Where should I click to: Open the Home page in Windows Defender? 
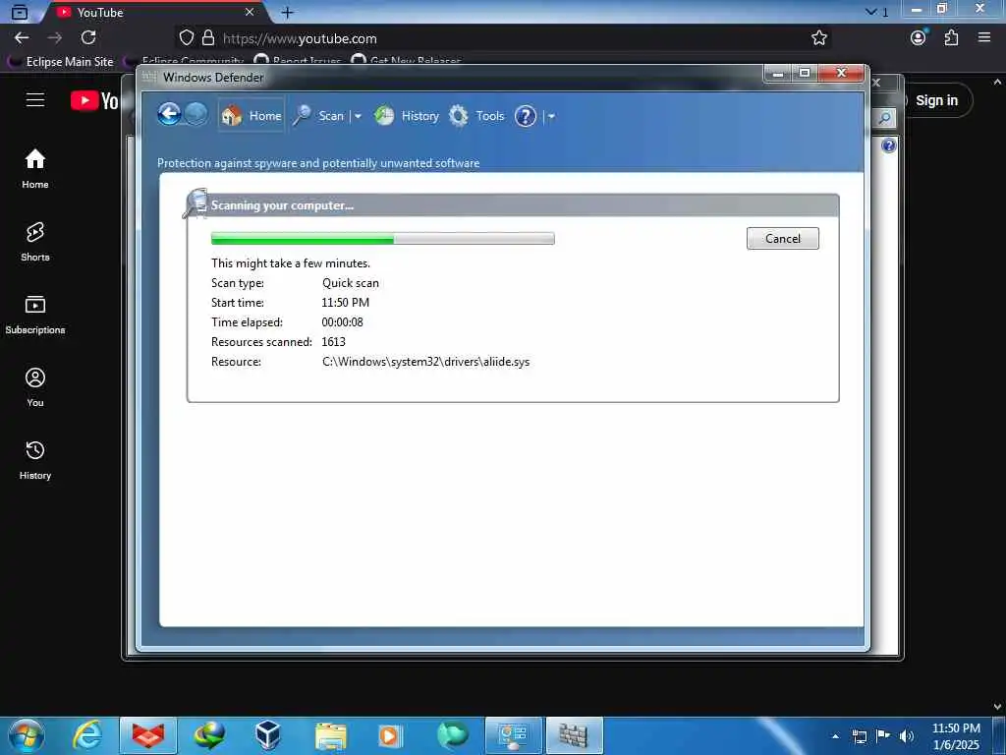(x=251, y=116)
